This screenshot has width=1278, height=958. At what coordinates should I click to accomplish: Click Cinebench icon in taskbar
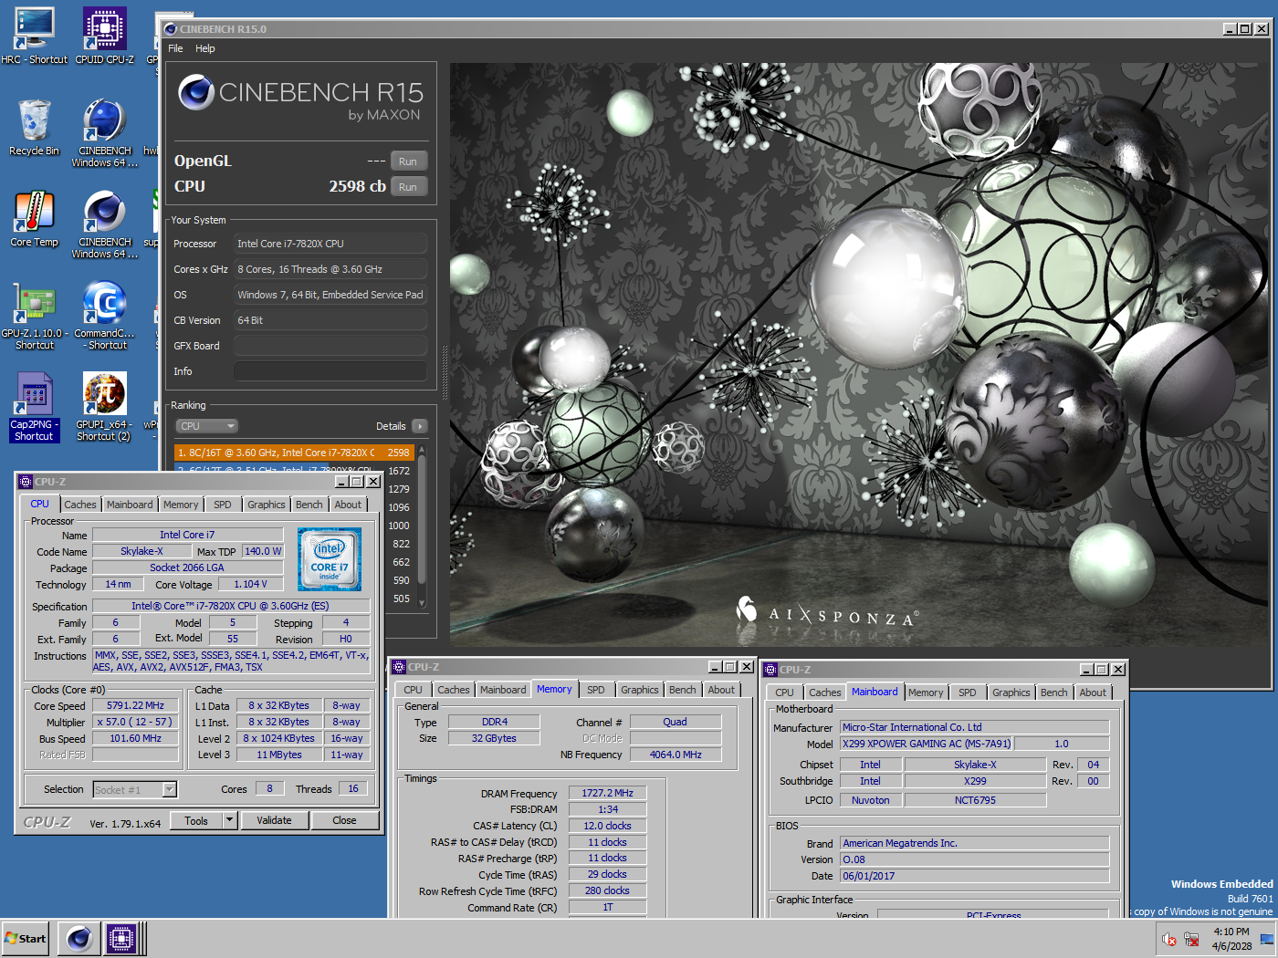click(79, 938)
